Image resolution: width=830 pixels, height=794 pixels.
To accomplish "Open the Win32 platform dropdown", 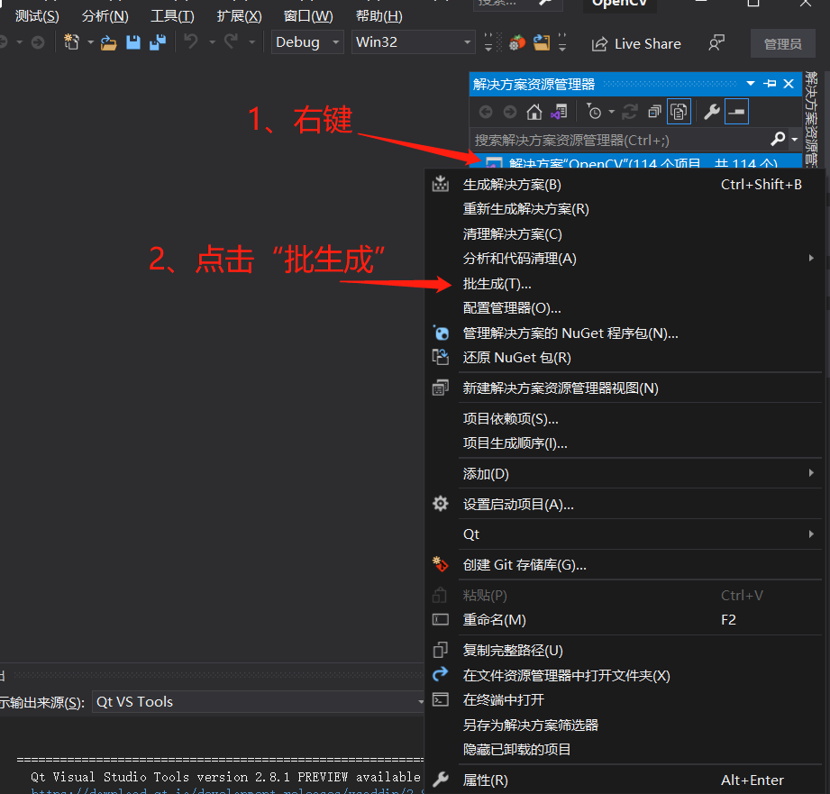I will point(414,41).
